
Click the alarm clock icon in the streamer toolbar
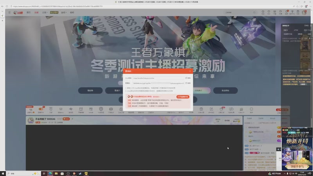click(x=81, y=109)
